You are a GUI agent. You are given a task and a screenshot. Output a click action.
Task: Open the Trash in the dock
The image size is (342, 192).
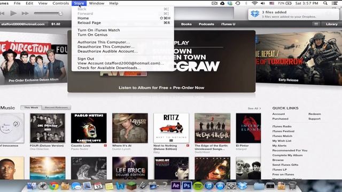(292, 186)
